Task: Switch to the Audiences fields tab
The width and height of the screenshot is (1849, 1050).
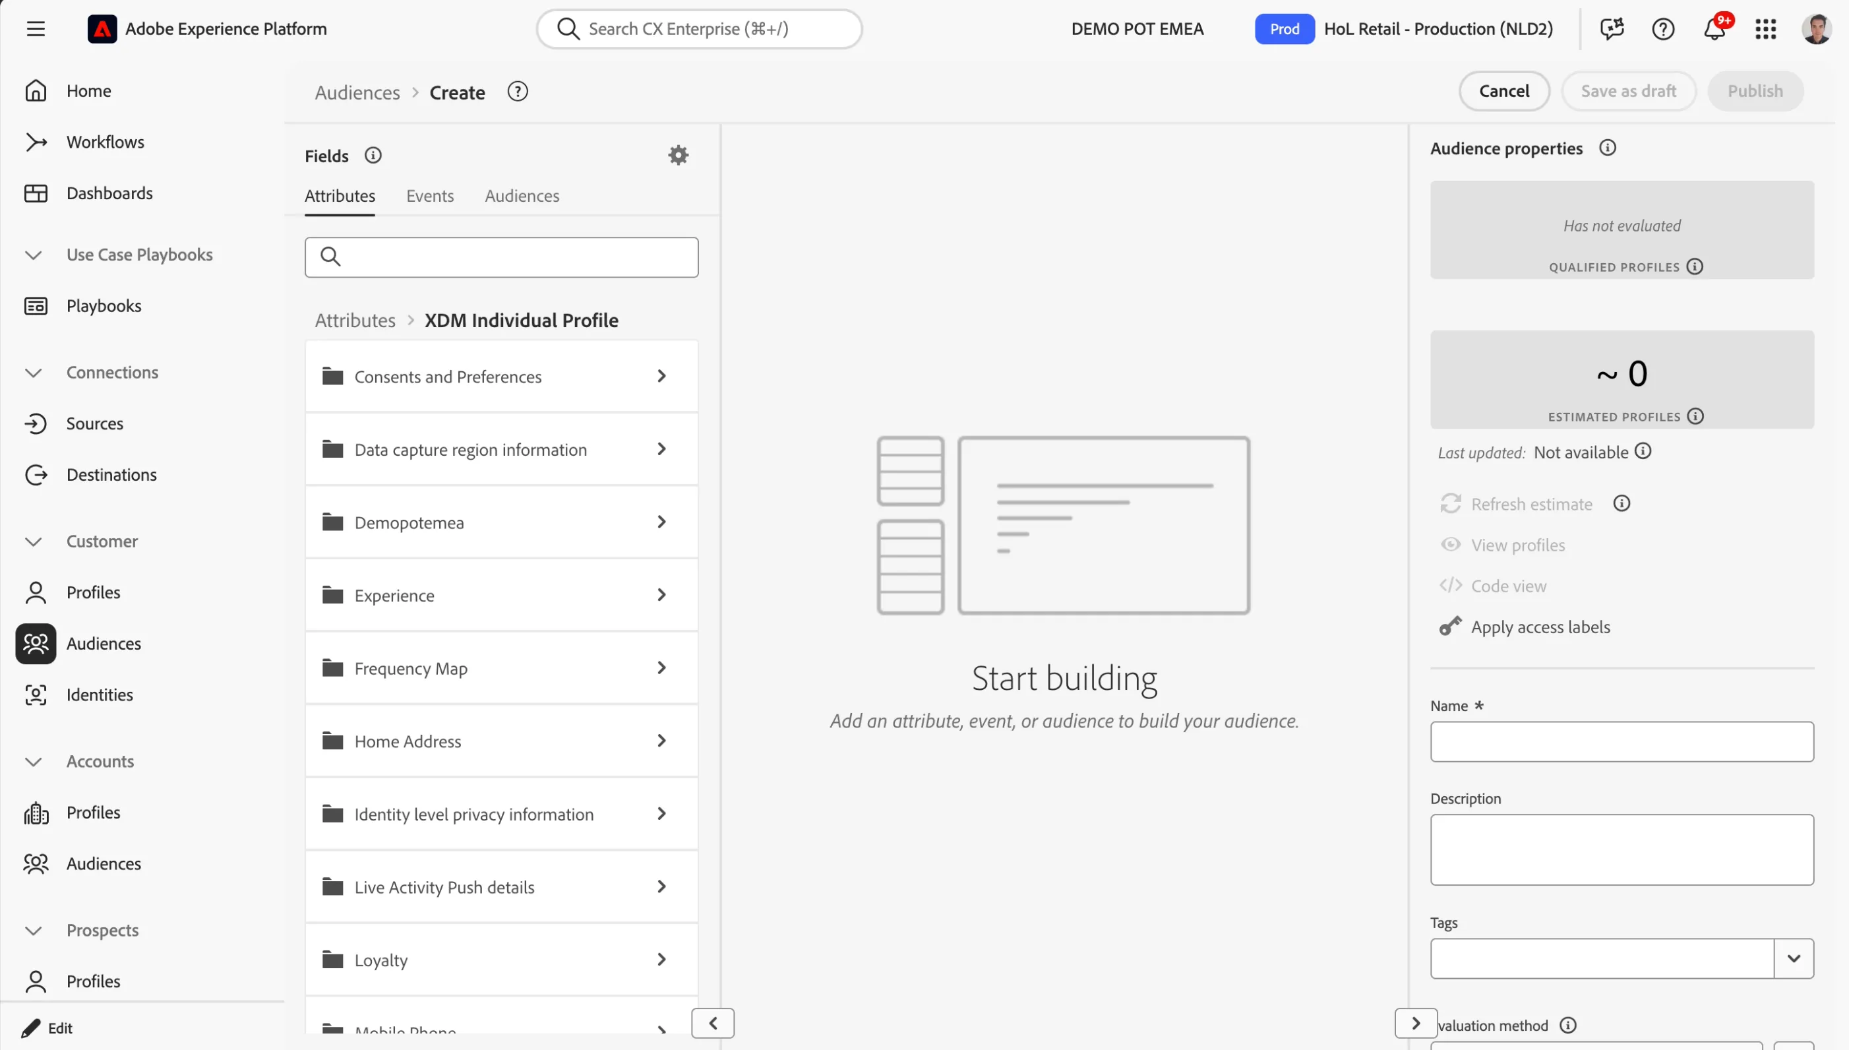Action: pyautogui.click(x=522, y=195)
